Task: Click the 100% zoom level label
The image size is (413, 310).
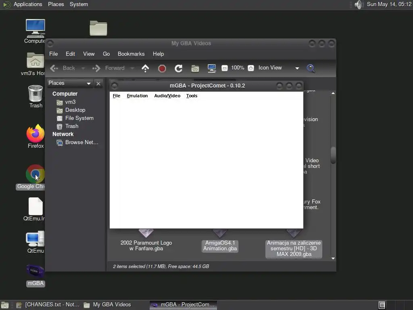Action: point(238,68)
